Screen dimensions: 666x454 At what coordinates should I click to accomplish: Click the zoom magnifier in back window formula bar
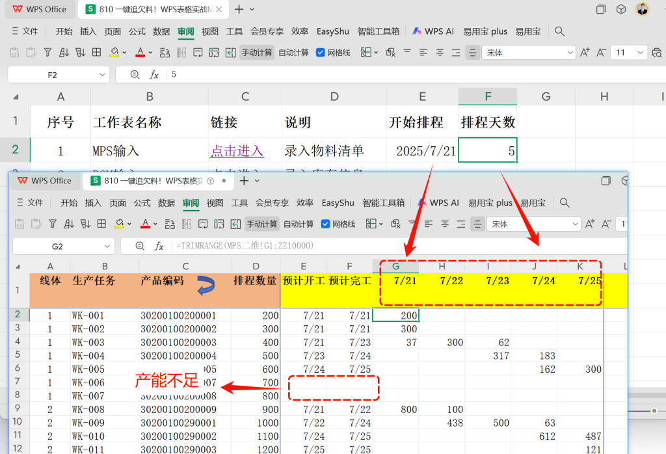click(x=135, y=75)
